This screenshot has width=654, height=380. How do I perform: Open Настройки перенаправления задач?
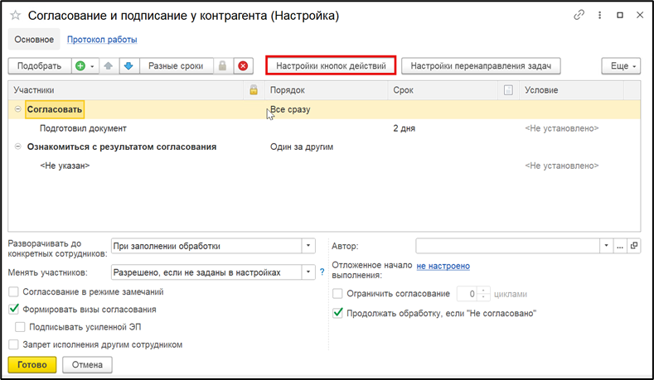point(481,66)
